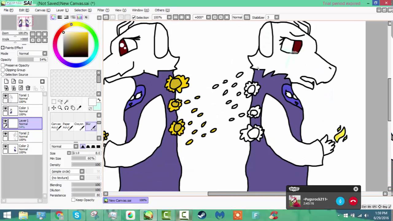Delete the selected layer with trash icon
The height and width of the screenshot is (221, 393).
click(x=28, y=88)
